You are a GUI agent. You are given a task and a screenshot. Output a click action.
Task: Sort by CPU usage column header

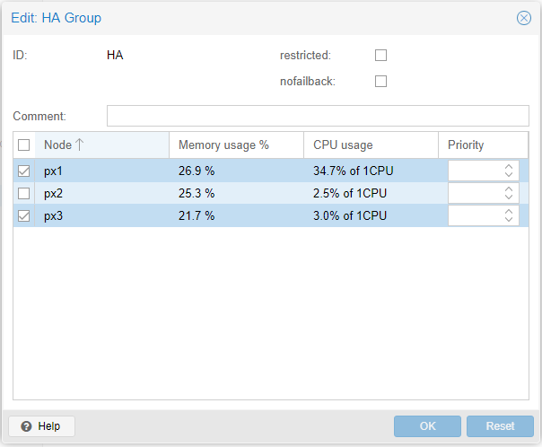point(370,145)
